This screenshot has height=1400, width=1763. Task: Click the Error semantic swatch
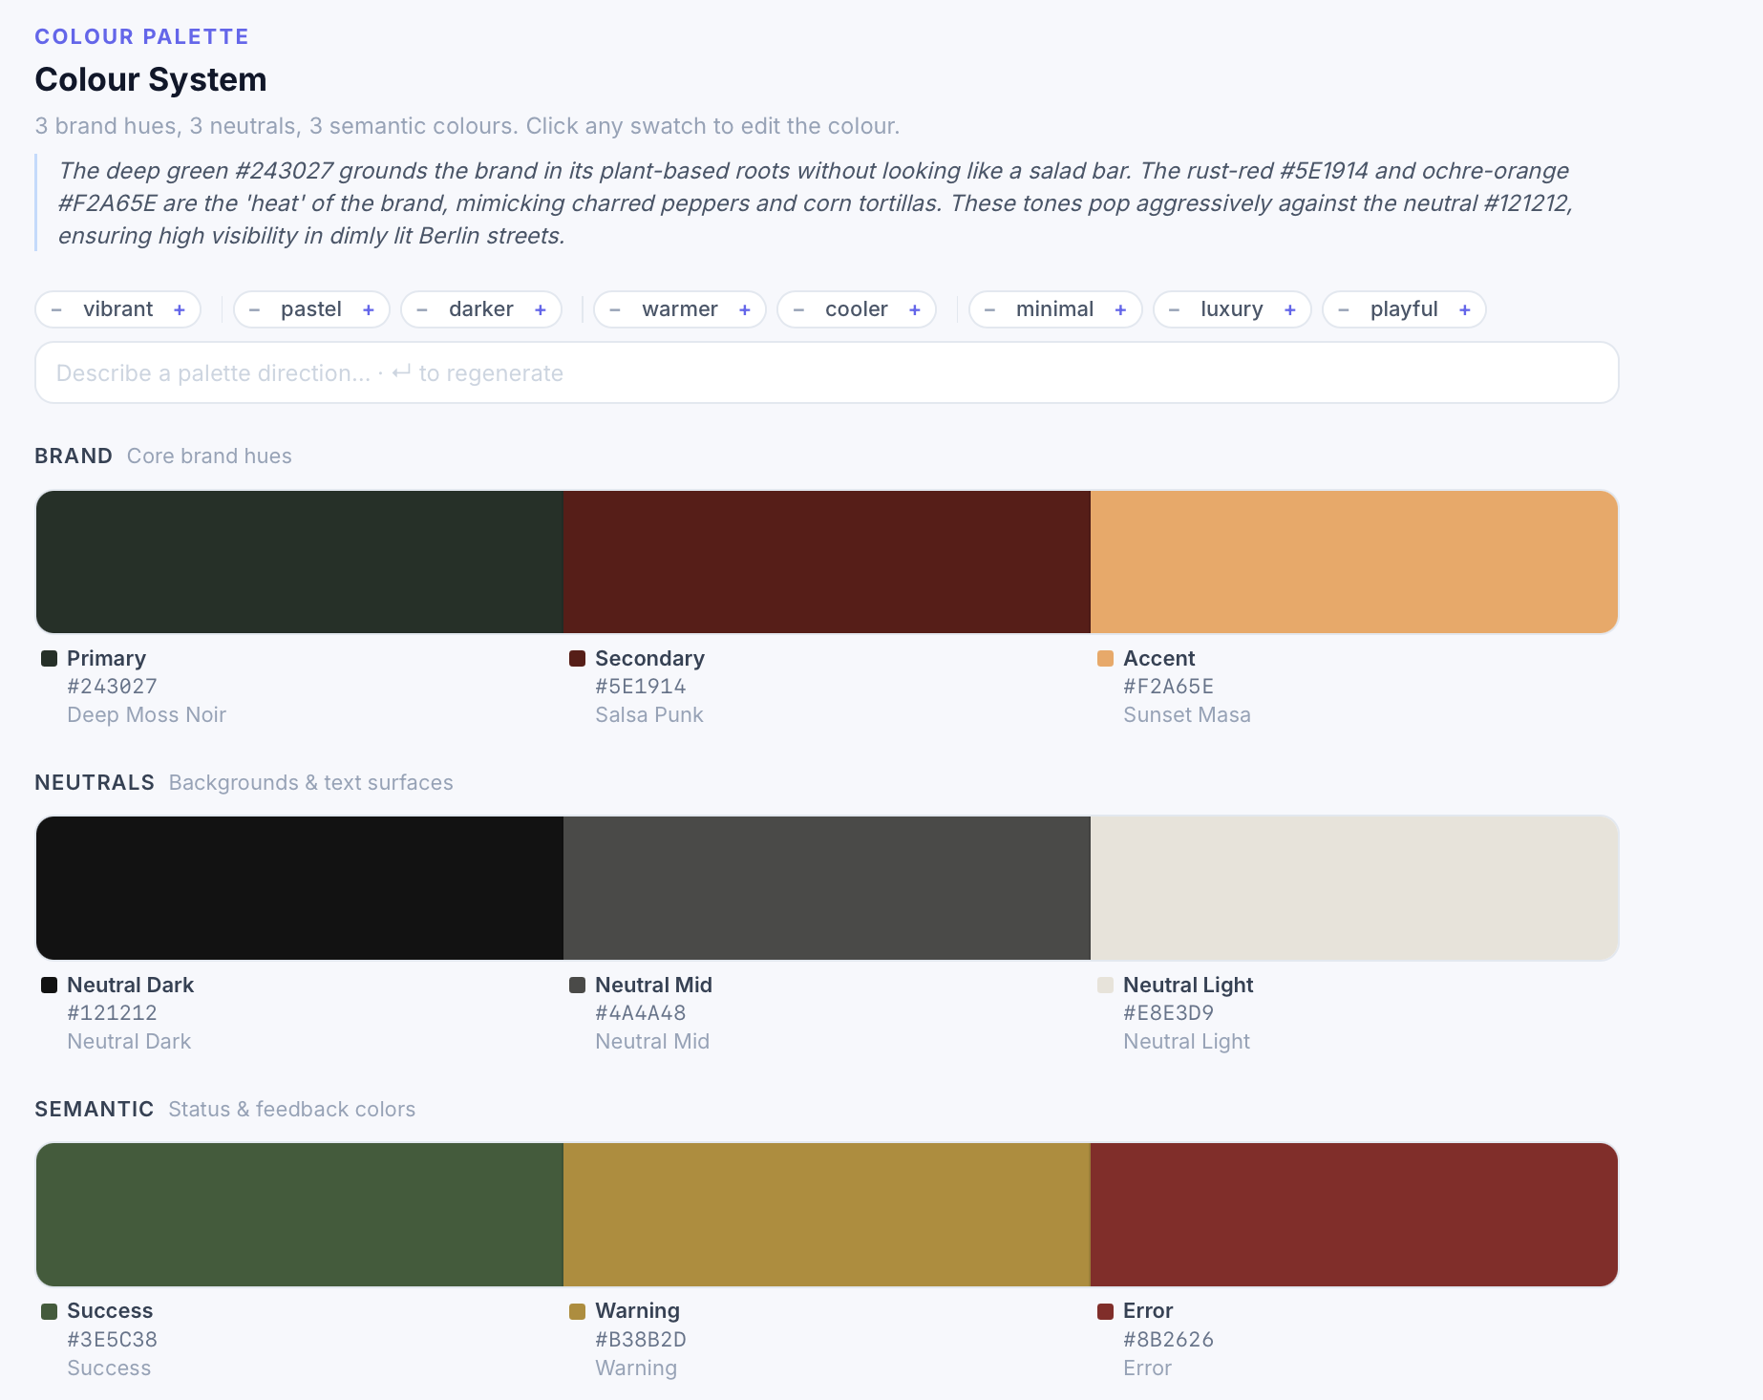point(1354,1214)
